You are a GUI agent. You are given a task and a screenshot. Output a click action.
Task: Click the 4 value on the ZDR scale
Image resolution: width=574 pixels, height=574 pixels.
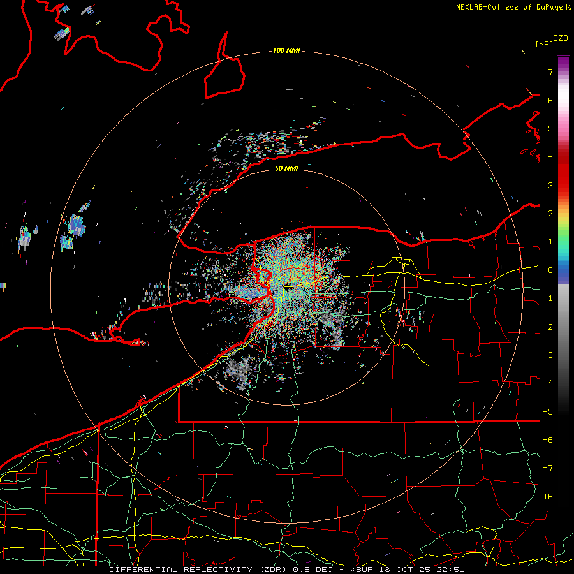click(x=550, y=156)
